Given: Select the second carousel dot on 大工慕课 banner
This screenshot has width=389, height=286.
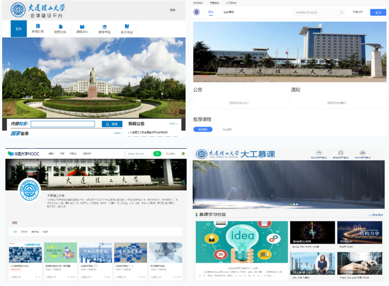Looking at the screenshot, I should 294,204.
